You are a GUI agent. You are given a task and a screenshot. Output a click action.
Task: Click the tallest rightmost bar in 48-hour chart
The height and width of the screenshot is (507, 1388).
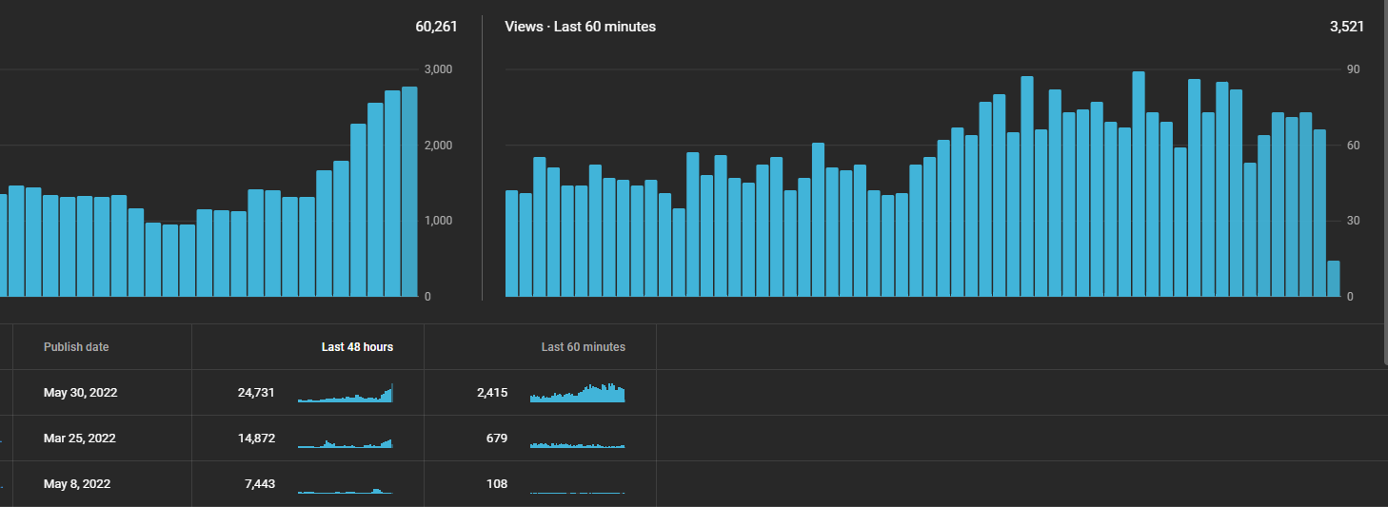409,192
